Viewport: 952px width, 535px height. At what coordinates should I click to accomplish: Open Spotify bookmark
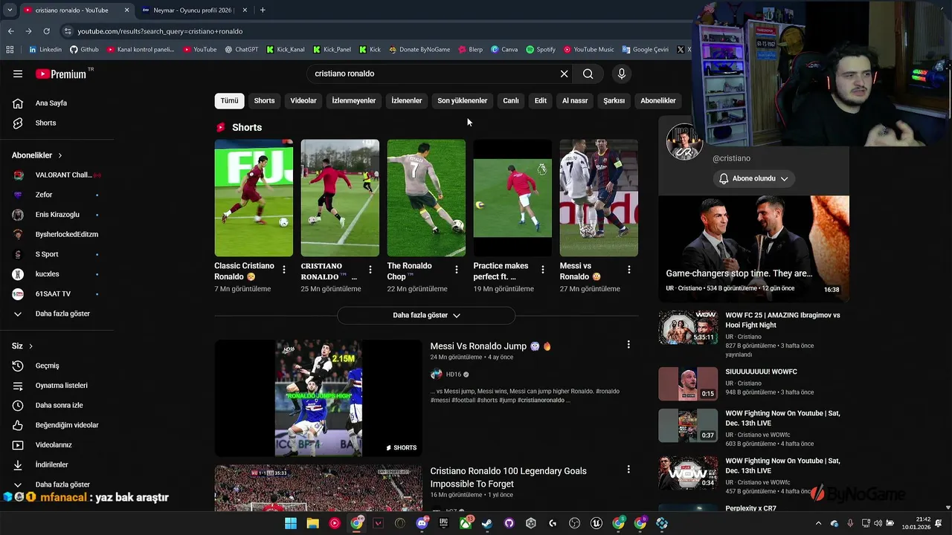tap(541, 50)
